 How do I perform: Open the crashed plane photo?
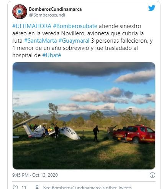pyautogui.click(x=84, y=116)
